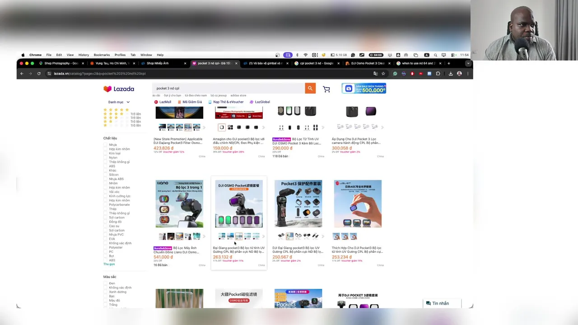Viewport: 578px width, 325px height.
Task: Click the orange search magnifier button
Action: tap(310, 88)
